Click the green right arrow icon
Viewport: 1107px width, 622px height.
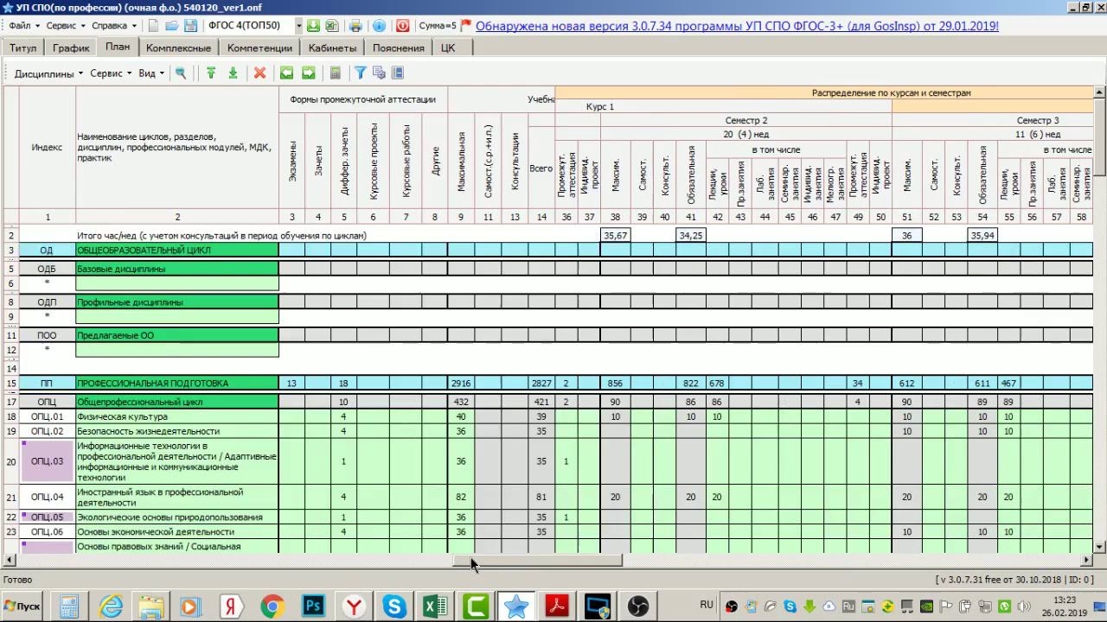point(308,73)
